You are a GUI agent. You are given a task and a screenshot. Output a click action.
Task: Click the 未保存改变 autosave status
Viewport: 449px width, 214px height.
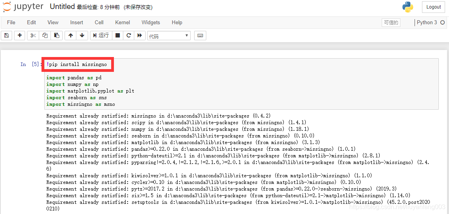click(138, 7)
